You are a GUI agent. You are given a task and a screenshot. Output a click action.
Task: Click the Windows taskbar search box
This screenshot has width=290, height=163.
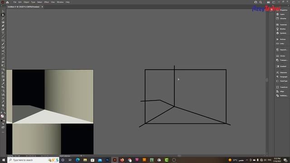coord(33,160)
